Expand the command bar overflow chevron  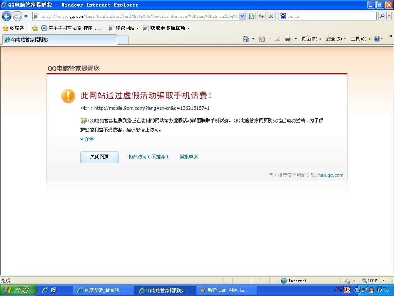(x=391, y=36)
